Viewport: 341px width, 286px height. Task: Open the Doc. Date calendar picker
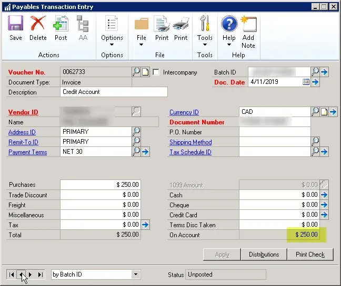click(306, 82)
